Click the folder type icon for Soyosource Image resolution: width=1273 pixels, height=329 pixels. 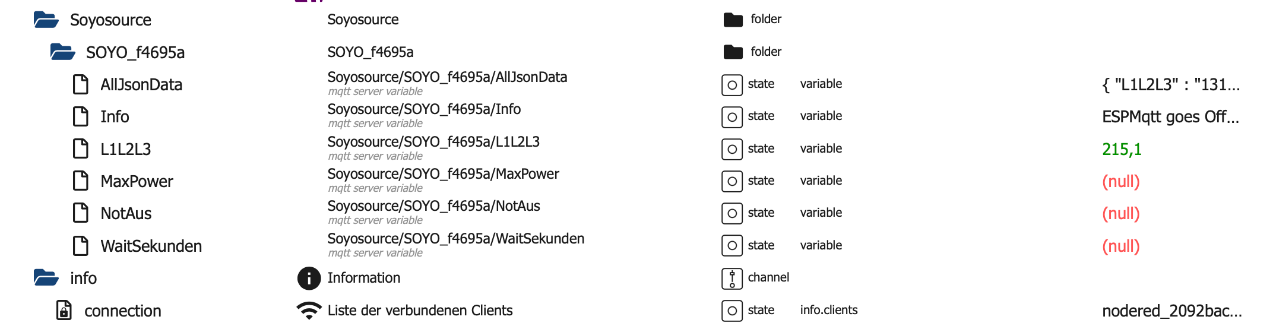[733, 20]
